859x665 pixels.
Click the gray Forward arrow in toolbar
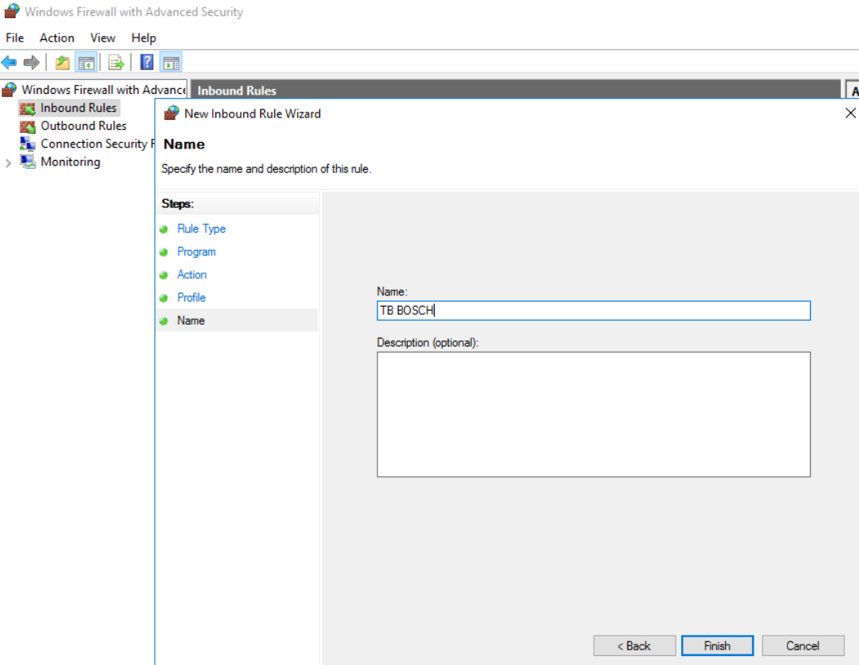coord(31,62)
